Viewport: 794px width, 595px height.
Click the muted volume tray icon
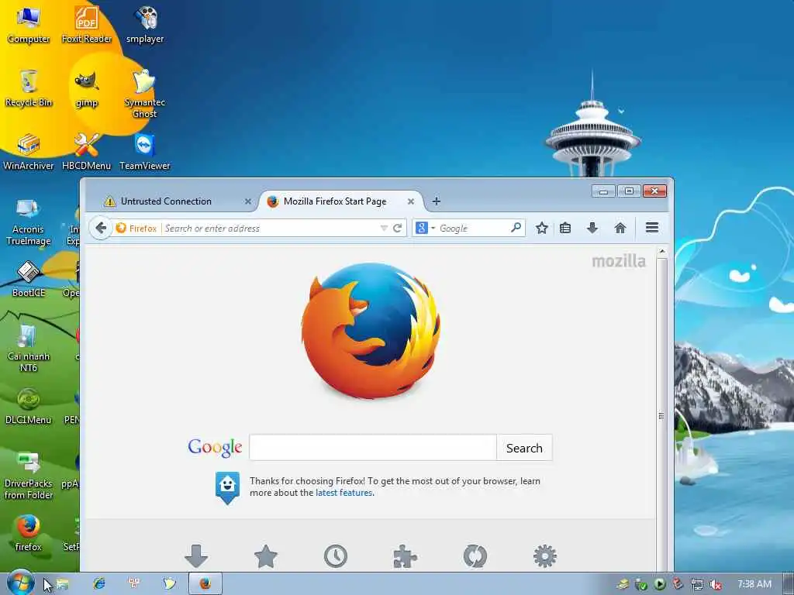[716, 584]
